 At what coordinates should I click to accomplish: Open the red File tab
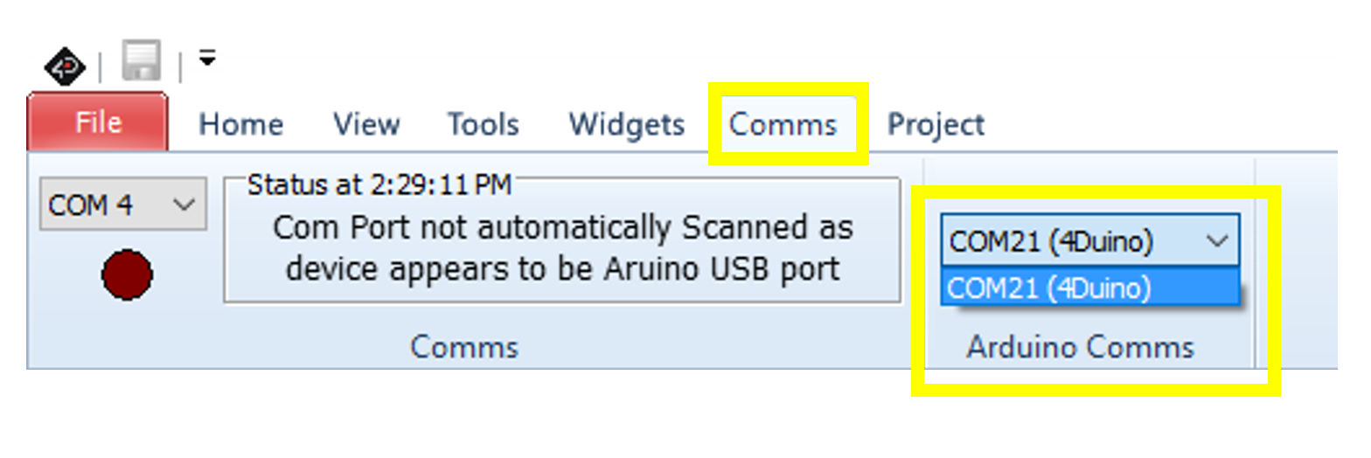pos(98,122)
